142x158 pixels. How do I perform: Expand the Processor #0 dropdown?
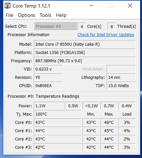[56, 26]
